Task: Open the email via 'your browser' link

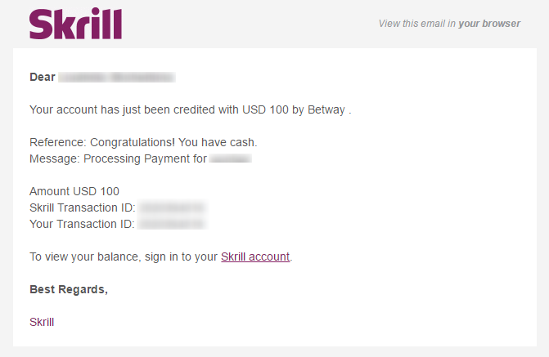Action: coord(489,24)
